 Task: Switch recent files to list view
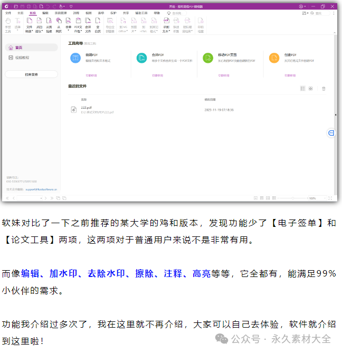click(x=302, y=89)
